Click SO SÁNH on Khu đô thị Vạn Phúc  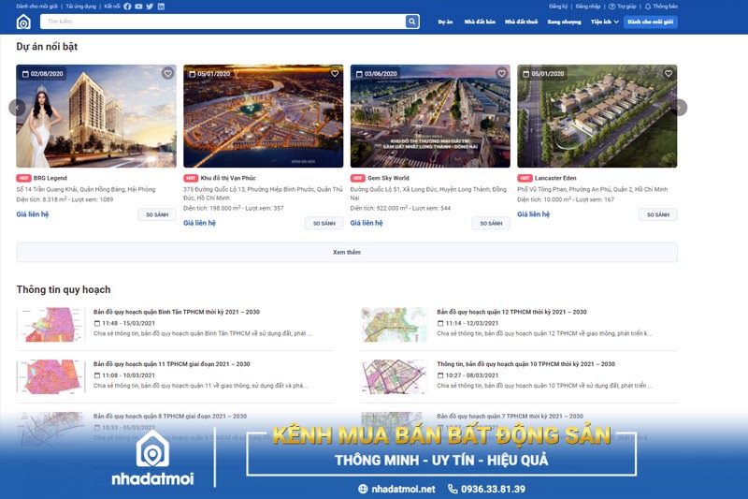[324, 224]
